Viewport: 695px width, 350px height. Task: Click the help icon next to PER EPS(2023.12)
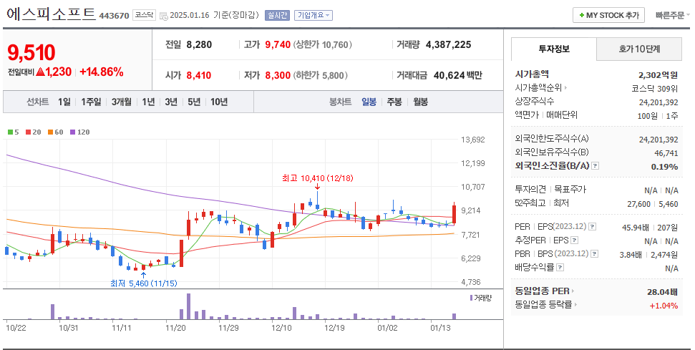tap(592, 227)
